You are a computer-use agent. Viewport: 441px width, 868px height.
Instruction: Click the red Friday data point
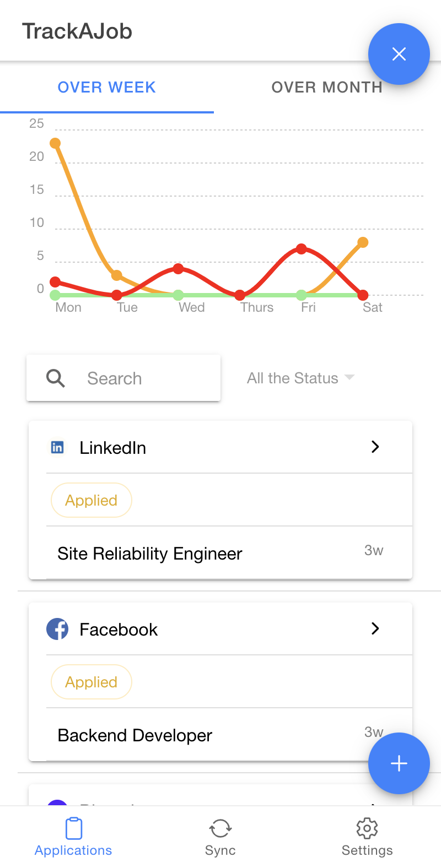(x=301, y=249)
